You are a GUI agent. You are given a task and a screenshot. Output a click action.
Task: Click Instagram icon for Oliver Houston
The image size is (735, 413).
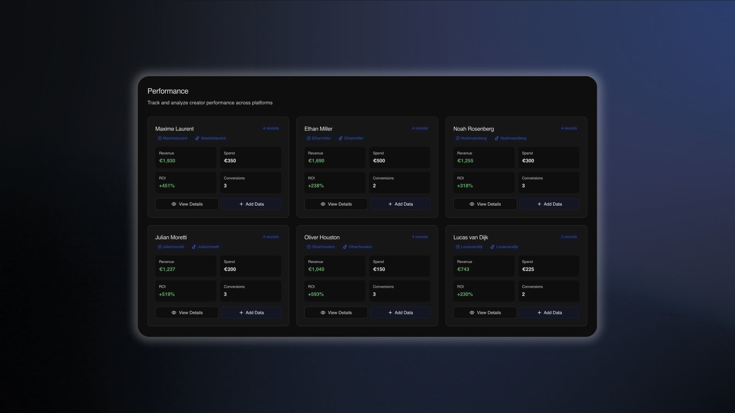click(x=309, y=247)
